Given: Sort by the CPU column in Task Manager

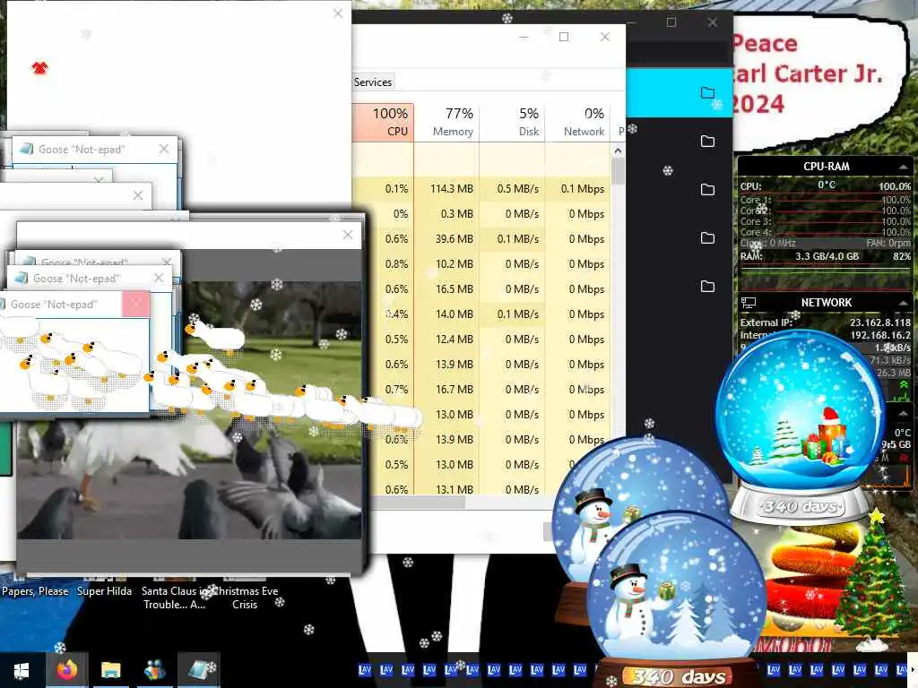Looking at the screenshot, I should pyautogui.click(x=383, y=122).
